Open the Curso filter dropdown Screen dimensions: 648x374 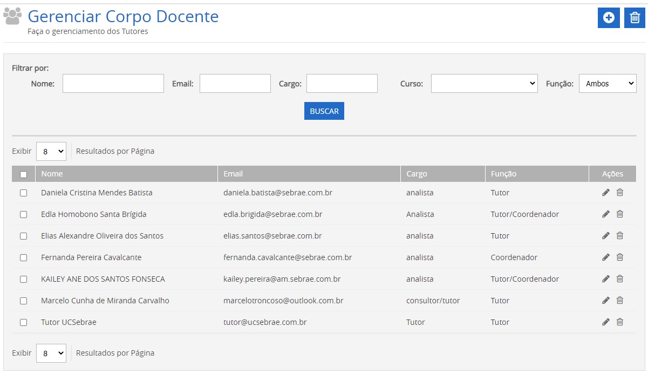[x=484, y=84]
